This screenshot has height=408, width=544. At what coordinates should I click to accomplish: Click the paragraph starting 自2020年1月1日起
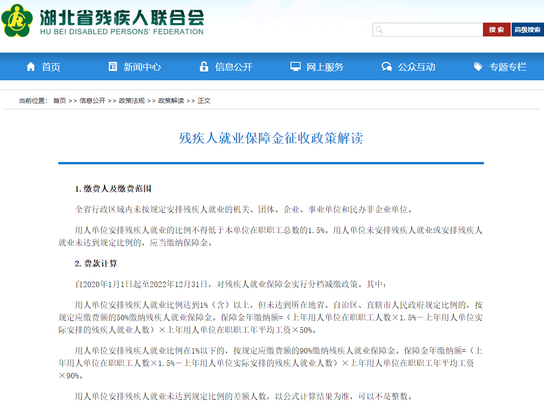(x=231, y=284)
